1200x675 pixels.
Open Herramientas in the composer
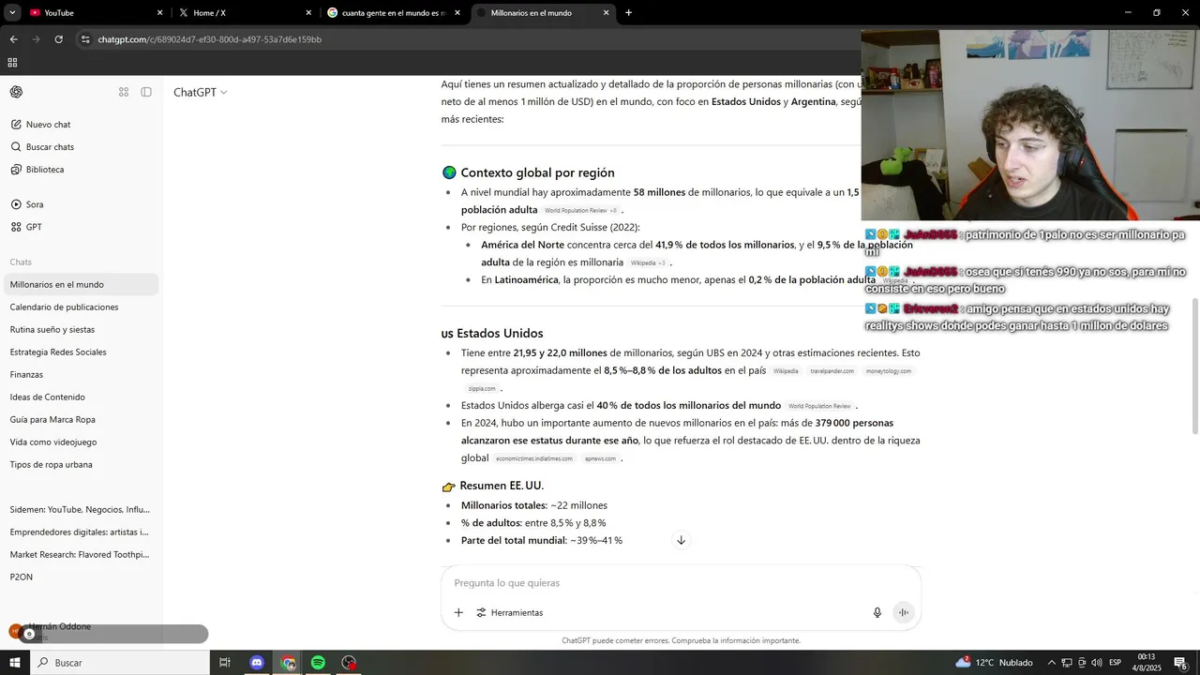point(509,612)
